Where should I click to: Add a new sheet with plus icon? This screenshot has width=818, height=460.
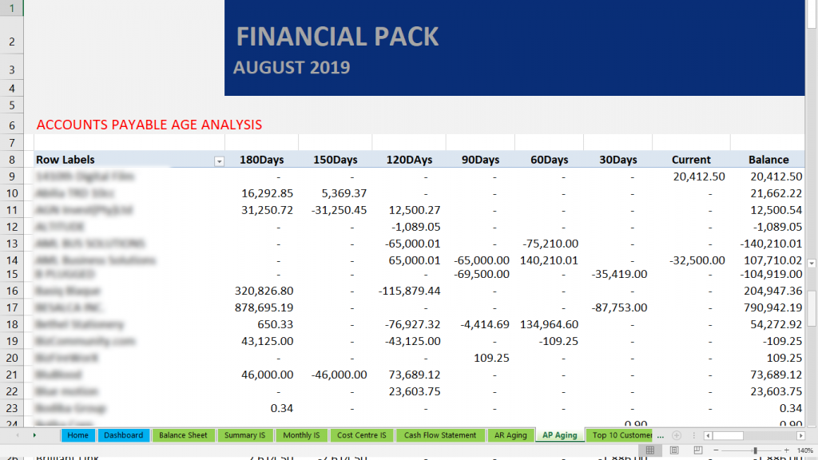tap(677, 435)
